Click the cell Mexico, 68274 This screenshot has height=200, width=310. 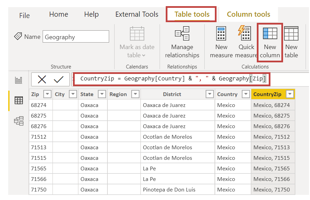(x=273, y=105)
